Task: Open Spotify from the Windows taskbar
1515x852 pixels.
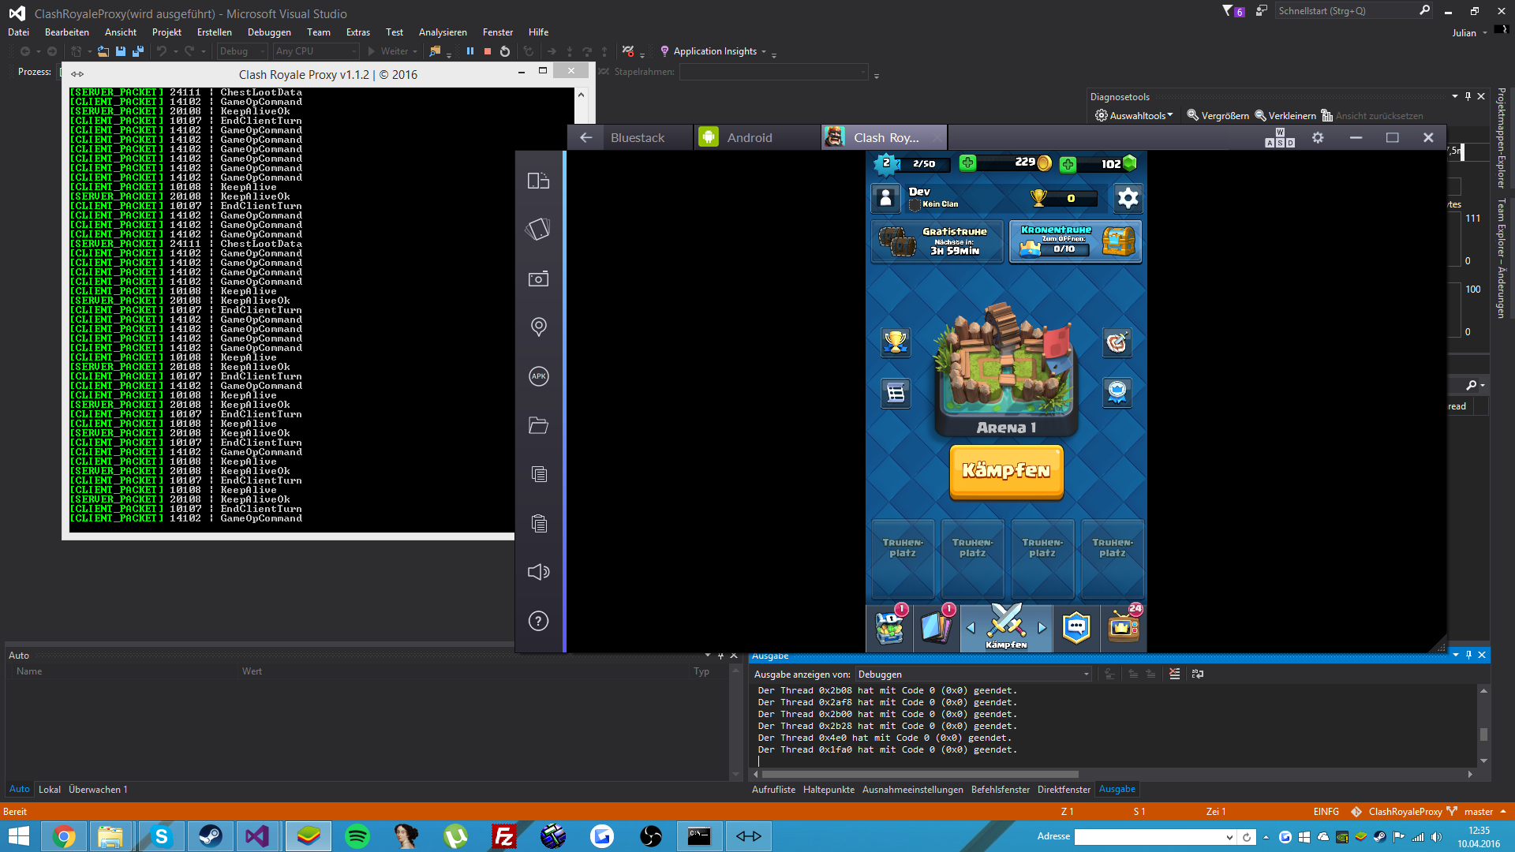Action: tap(357, 836)
